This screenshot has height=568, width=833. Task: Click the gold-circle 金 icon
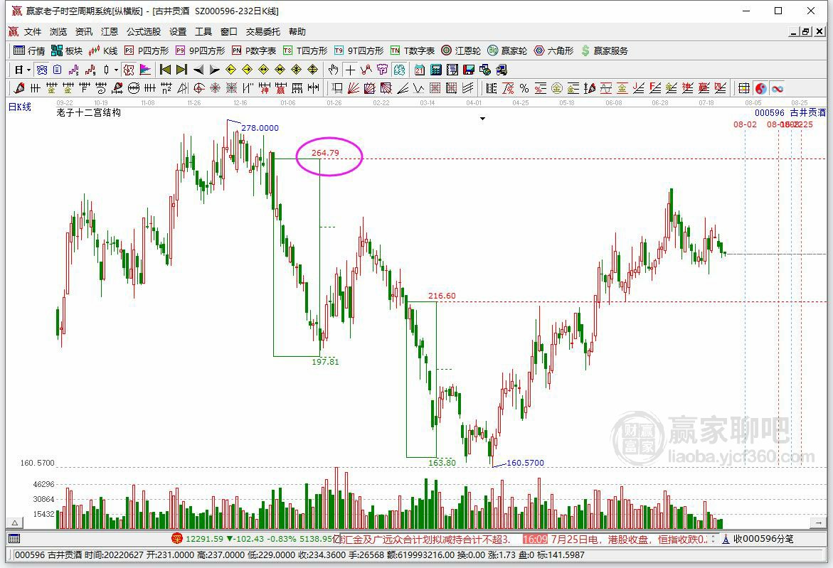[557, 88]
